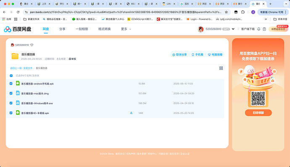Click the 续费超级会员 button
Image resolution: width=290 pixels, height=167 pixels.
(278, 29)
